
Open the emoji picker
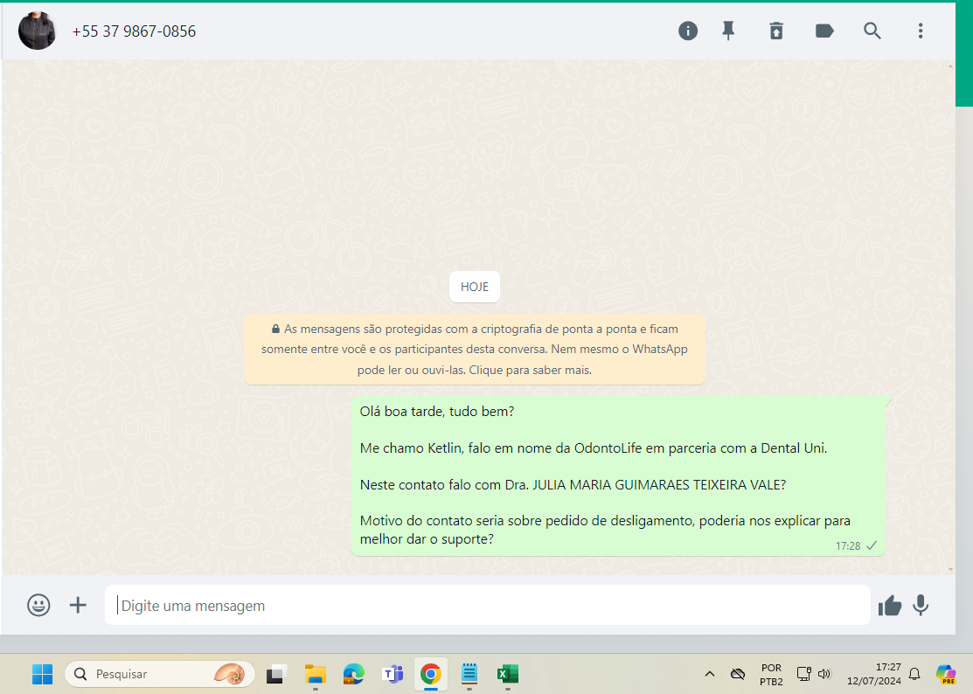click(38, 605)
